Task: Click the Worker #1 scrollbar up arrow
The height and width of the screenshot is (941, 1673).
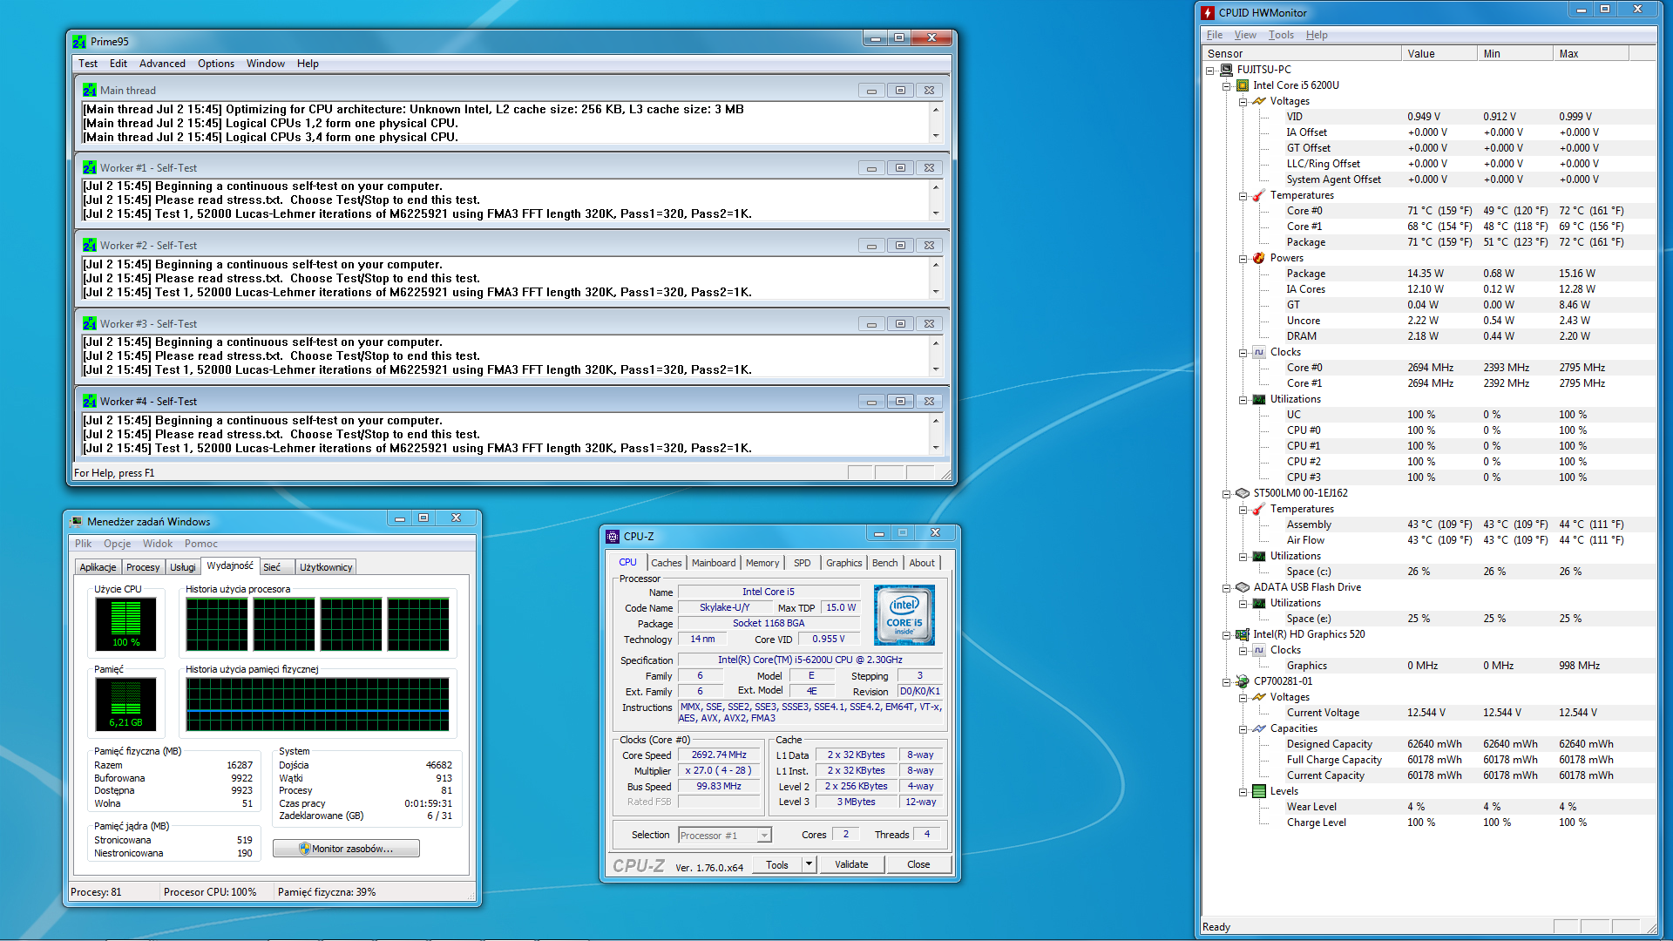Action: (x=936, y=187)
